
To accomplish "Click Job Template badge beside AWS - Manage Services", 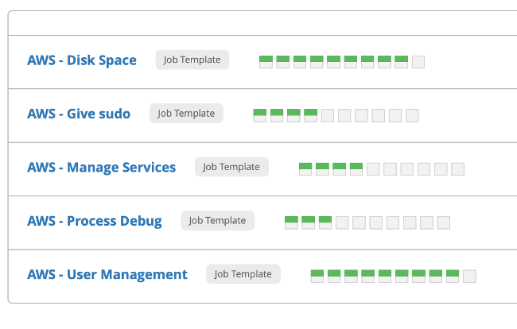I will 231,167.
